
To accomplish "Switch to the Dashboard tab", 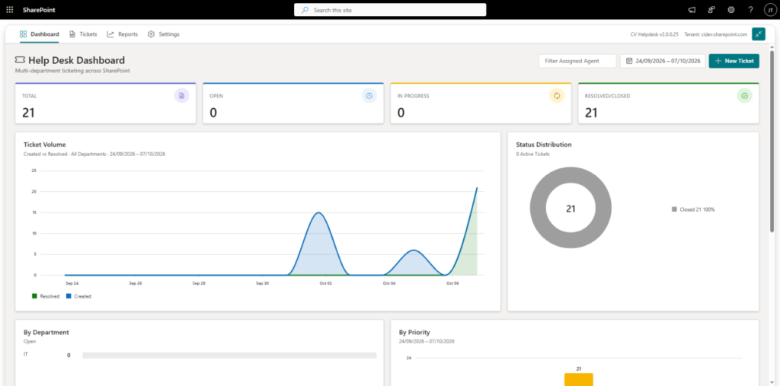I will pyautogui.click(x=39, y=34).
